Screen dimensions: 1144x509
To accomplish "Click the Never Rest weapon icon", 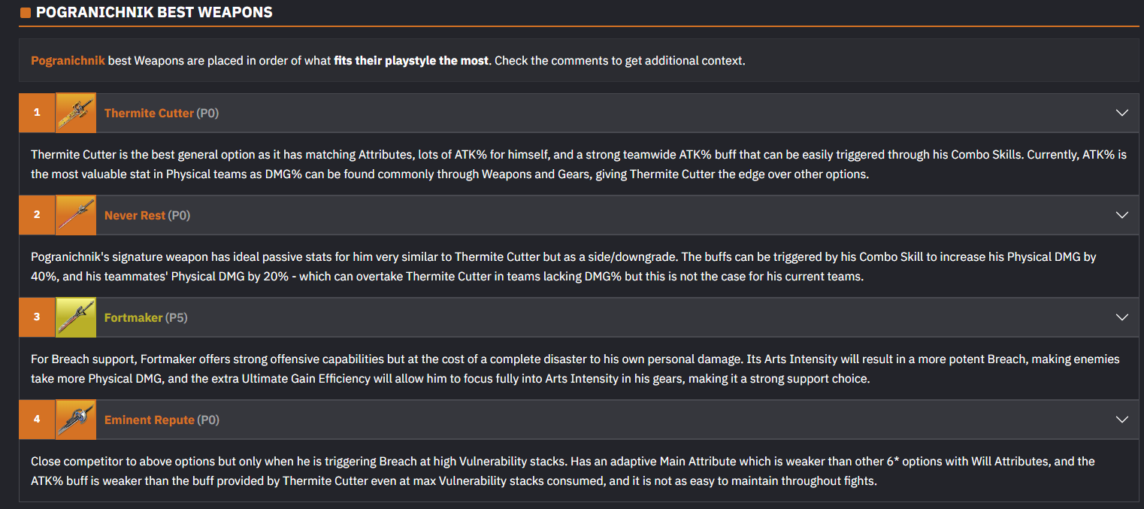I will click(x=76, y=215).
